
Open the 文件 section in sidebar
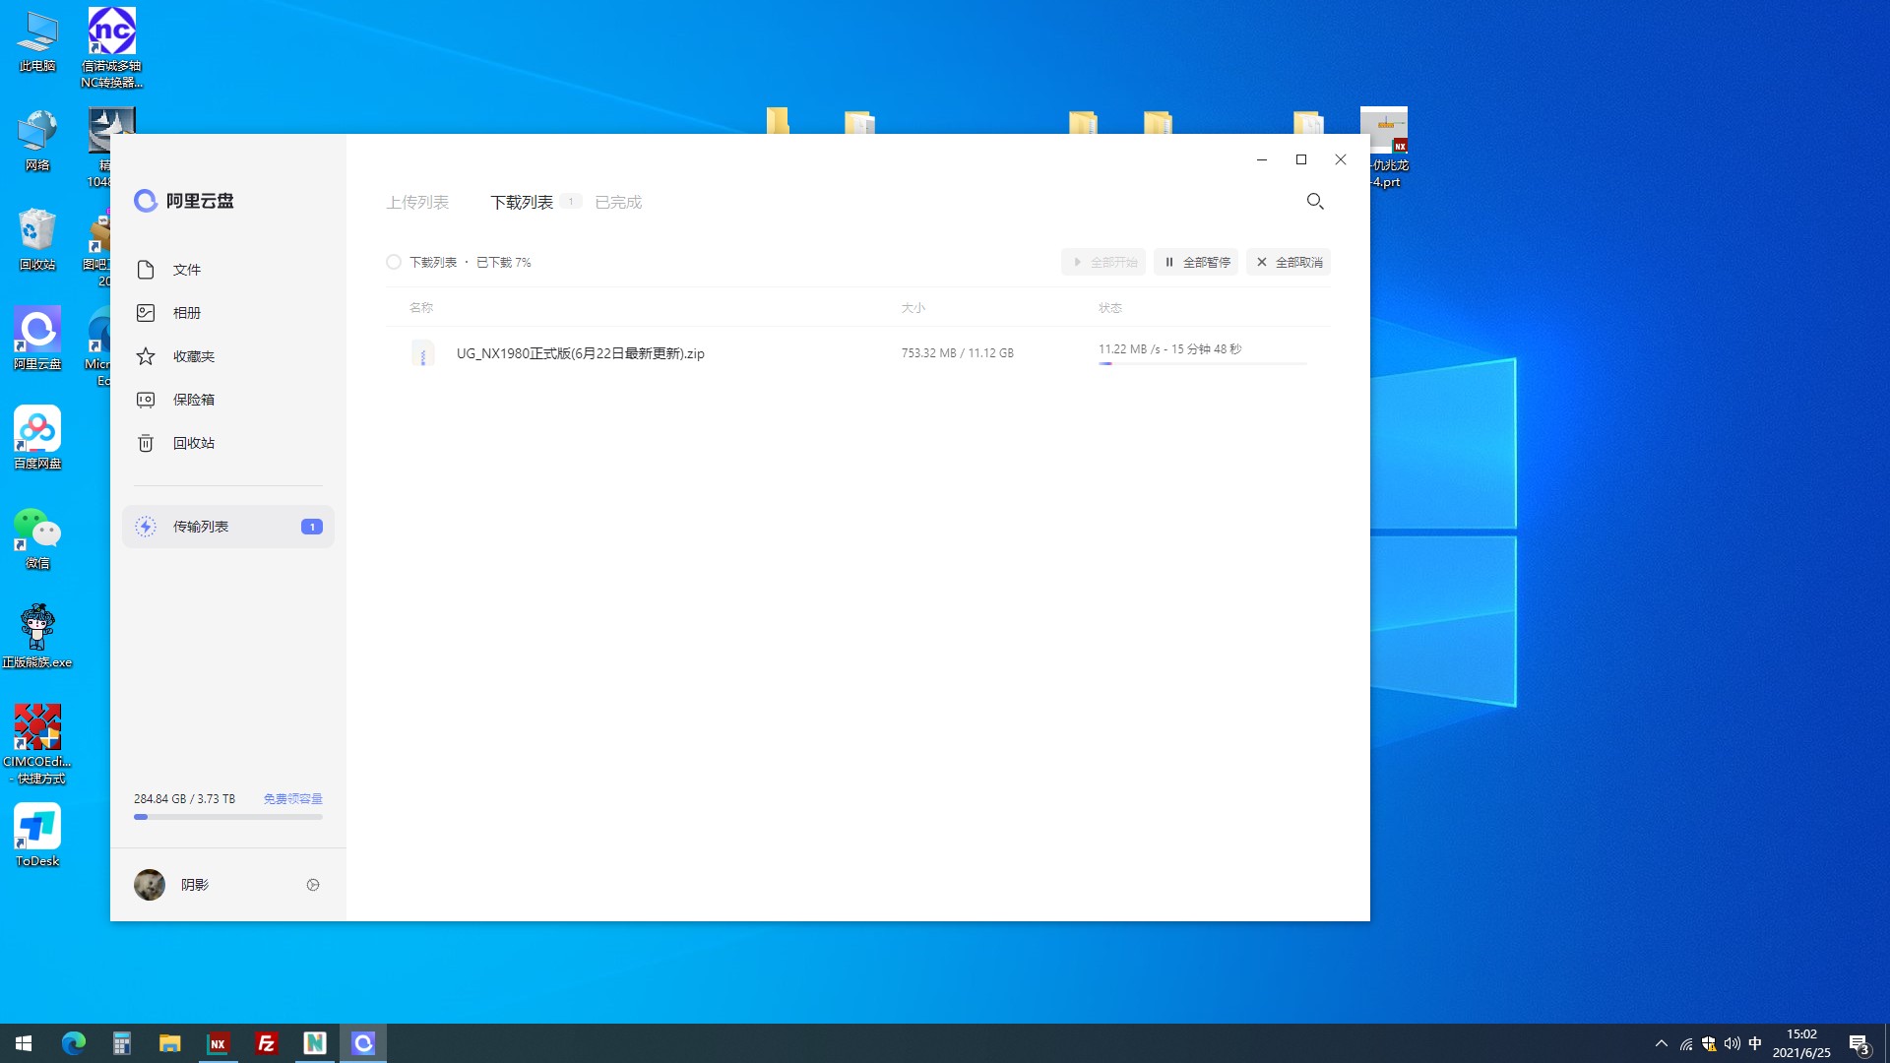[x=228, y=270]
